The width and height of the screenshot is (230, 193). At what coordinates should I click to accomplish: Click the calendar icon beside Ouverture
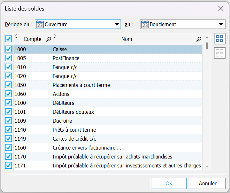40,24
